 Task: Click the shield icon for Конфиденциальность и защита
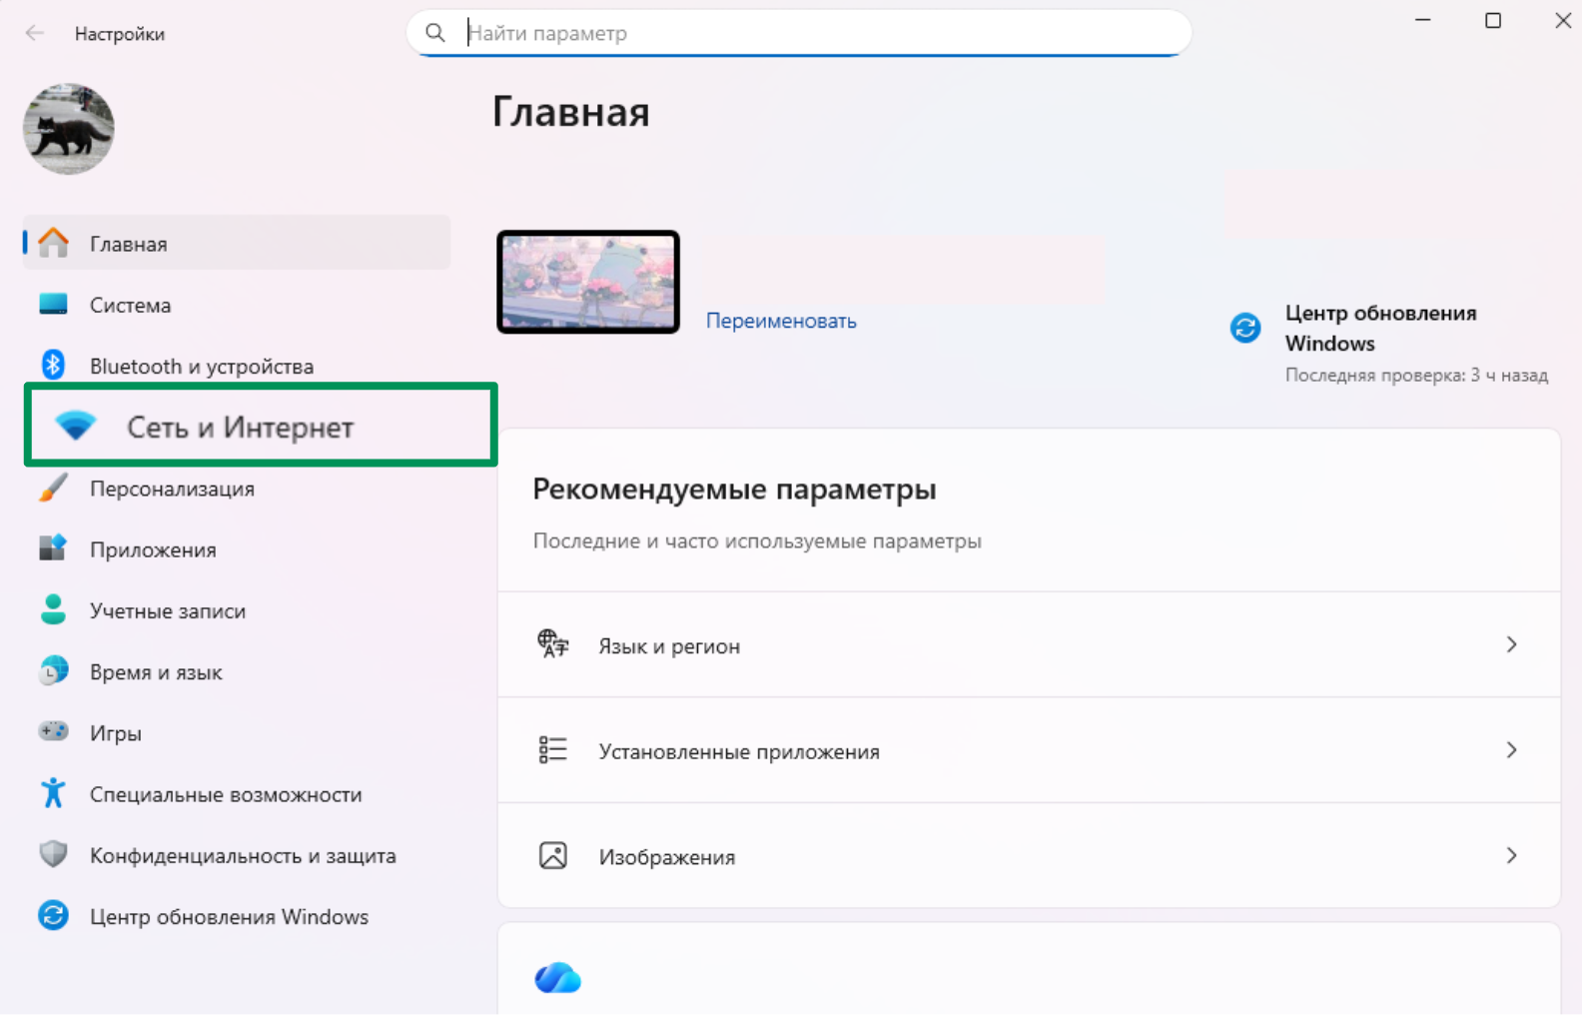pyautogui.click(x=53, y=855)
